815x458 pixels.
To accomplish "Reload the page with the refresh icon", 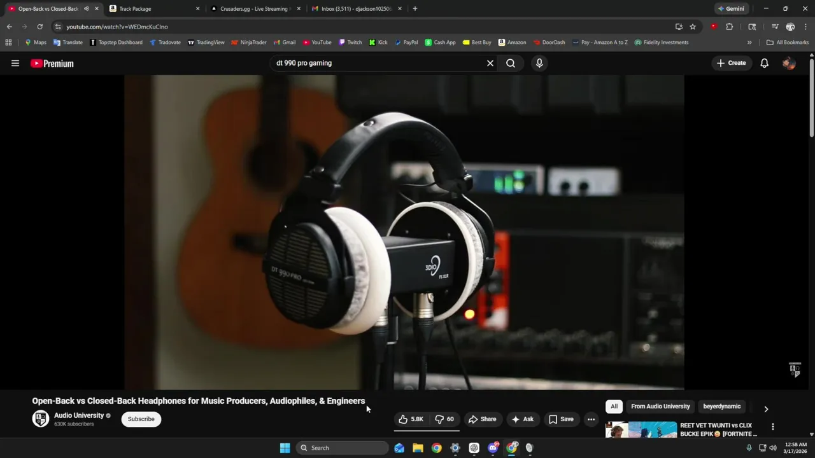I will point(39,27).
